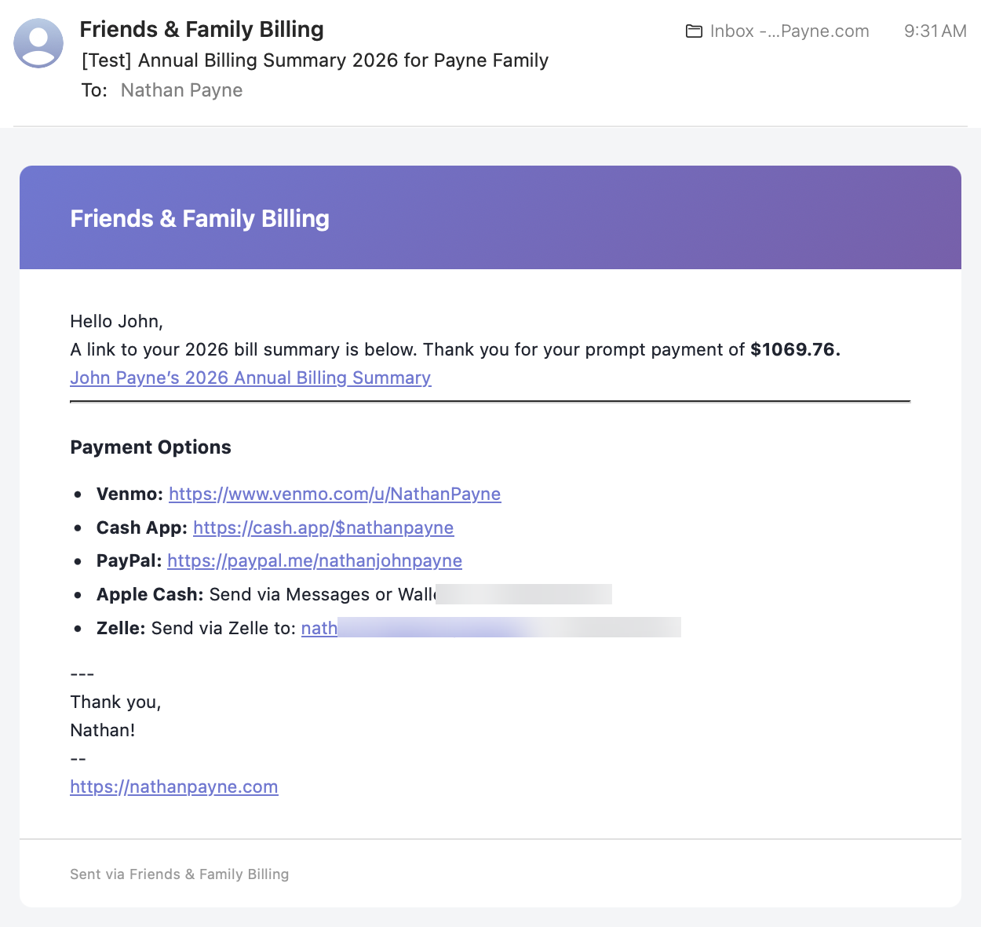Viewport: 981px width, 927px height.
Task: Click the Inbox mailbox label in header
Action: pos(789,31)
